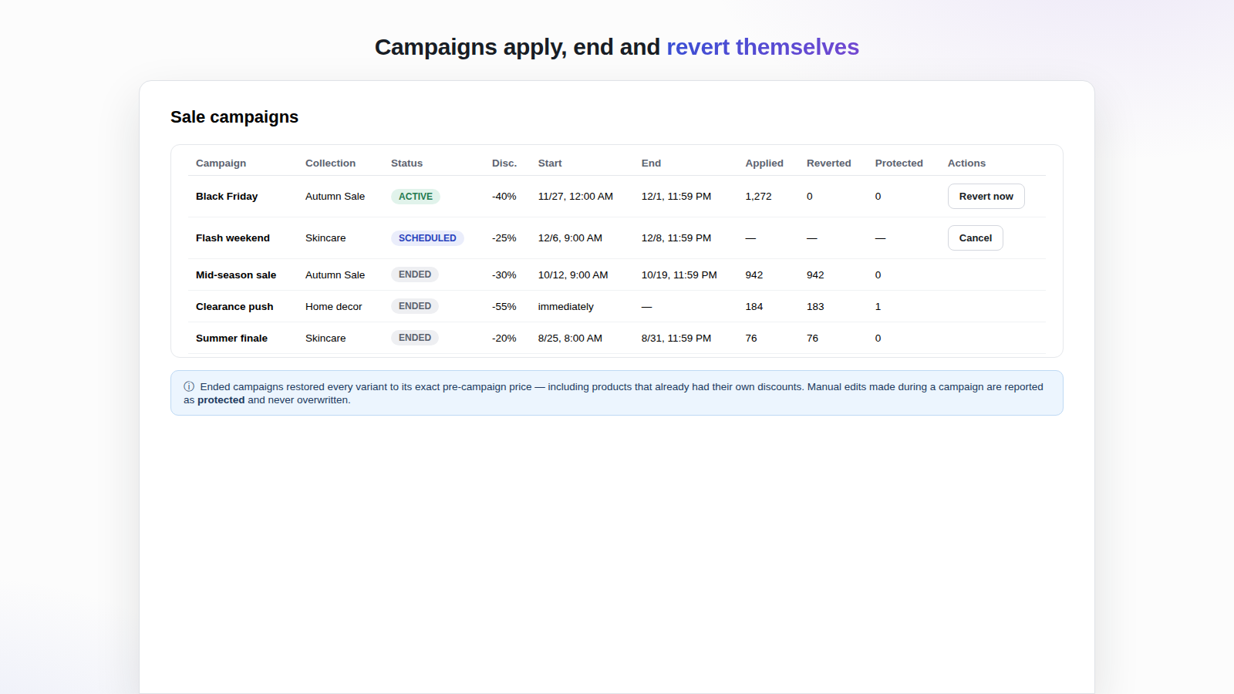Click the Campaign column header
This screenshot has width=1234, height=694.
221,163
